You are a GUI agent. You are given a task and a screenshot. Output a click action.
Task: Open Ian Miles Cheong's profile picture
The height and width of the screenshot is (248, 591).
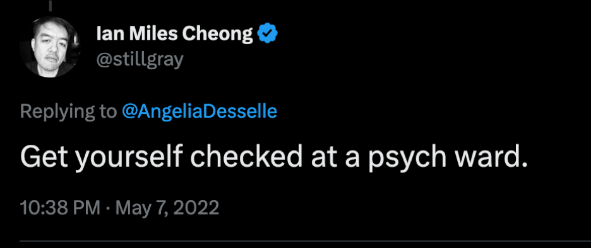pyautogui.click(x=50, y=47)
